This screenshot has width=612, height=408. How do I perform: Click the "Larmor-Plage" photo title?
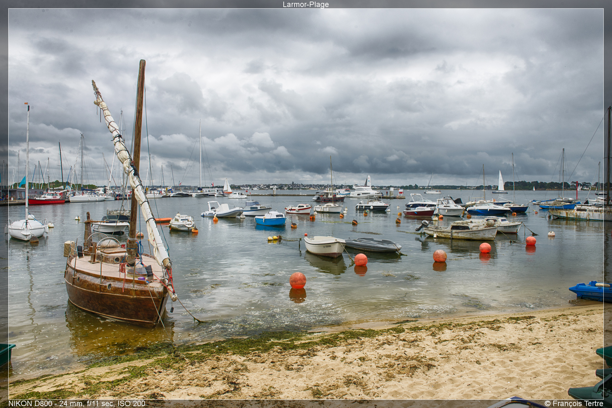tap(306, 4)
